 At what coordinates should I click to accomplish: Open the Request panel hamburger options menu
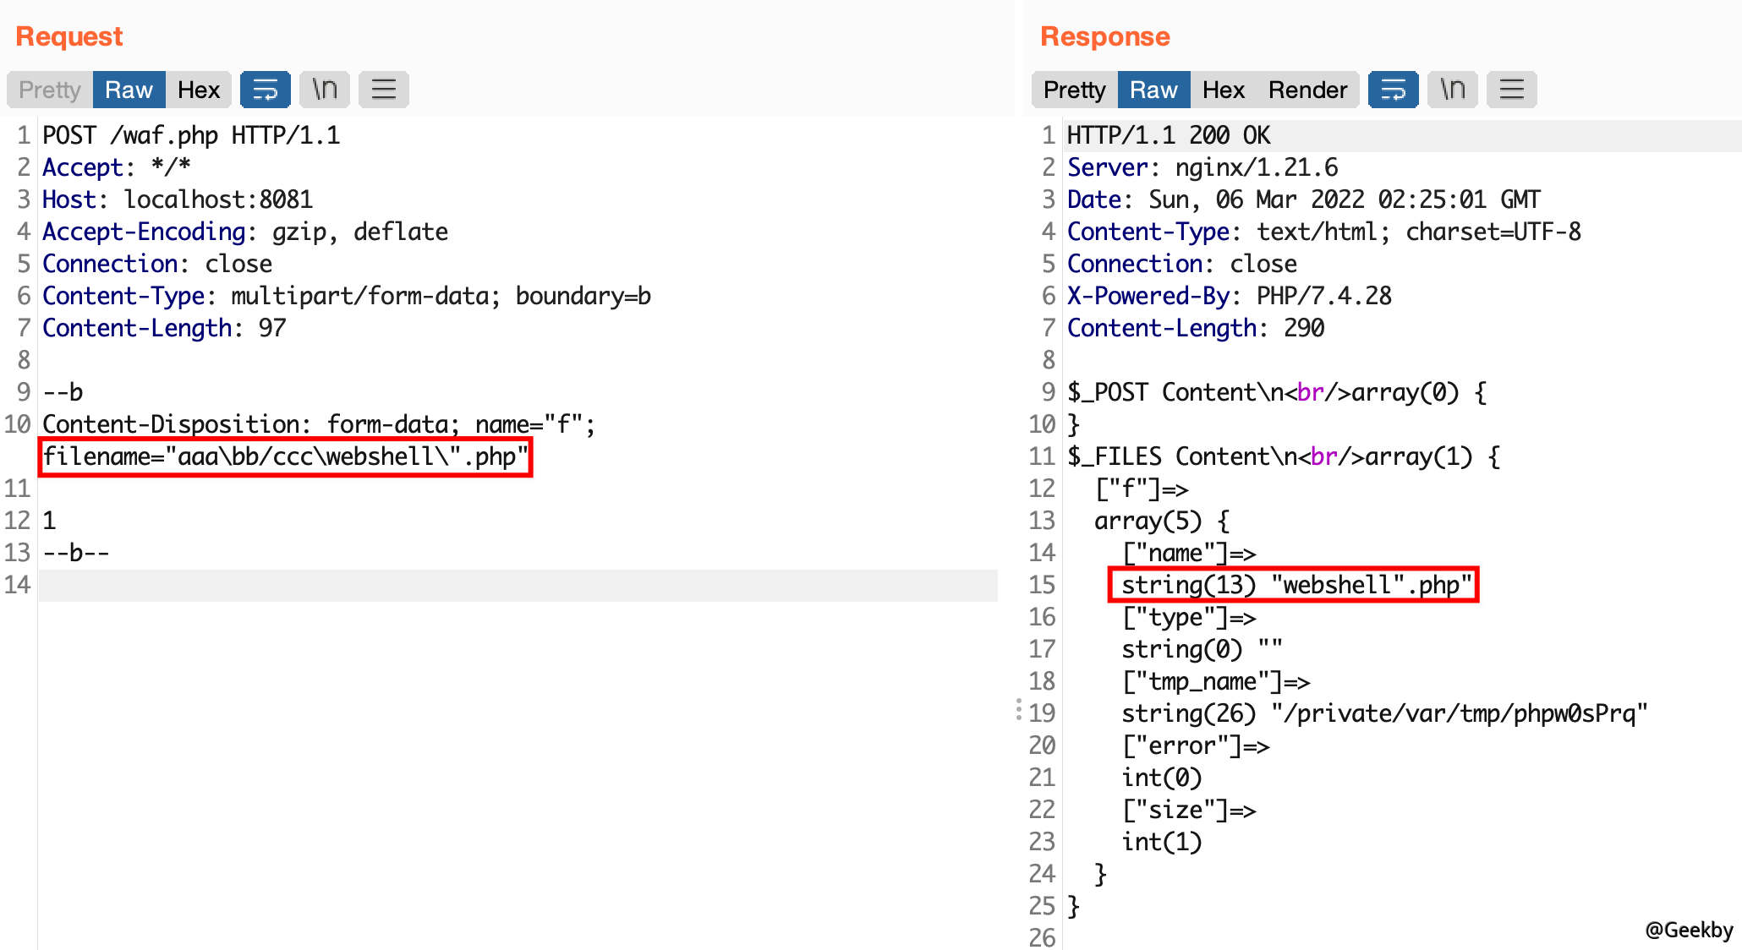(x=383, y=90)
